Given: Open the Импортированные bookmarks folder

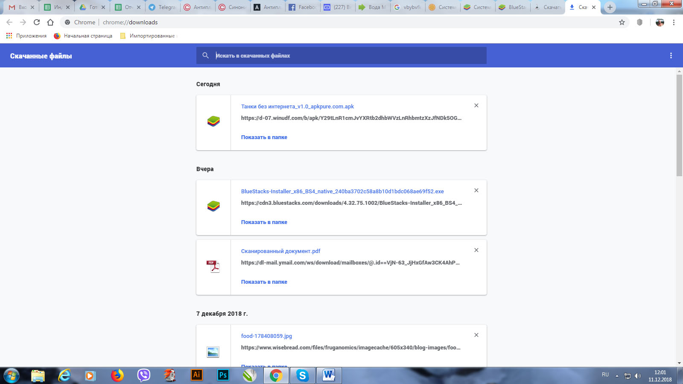Looking at the screenshot, I should point(148,36).
